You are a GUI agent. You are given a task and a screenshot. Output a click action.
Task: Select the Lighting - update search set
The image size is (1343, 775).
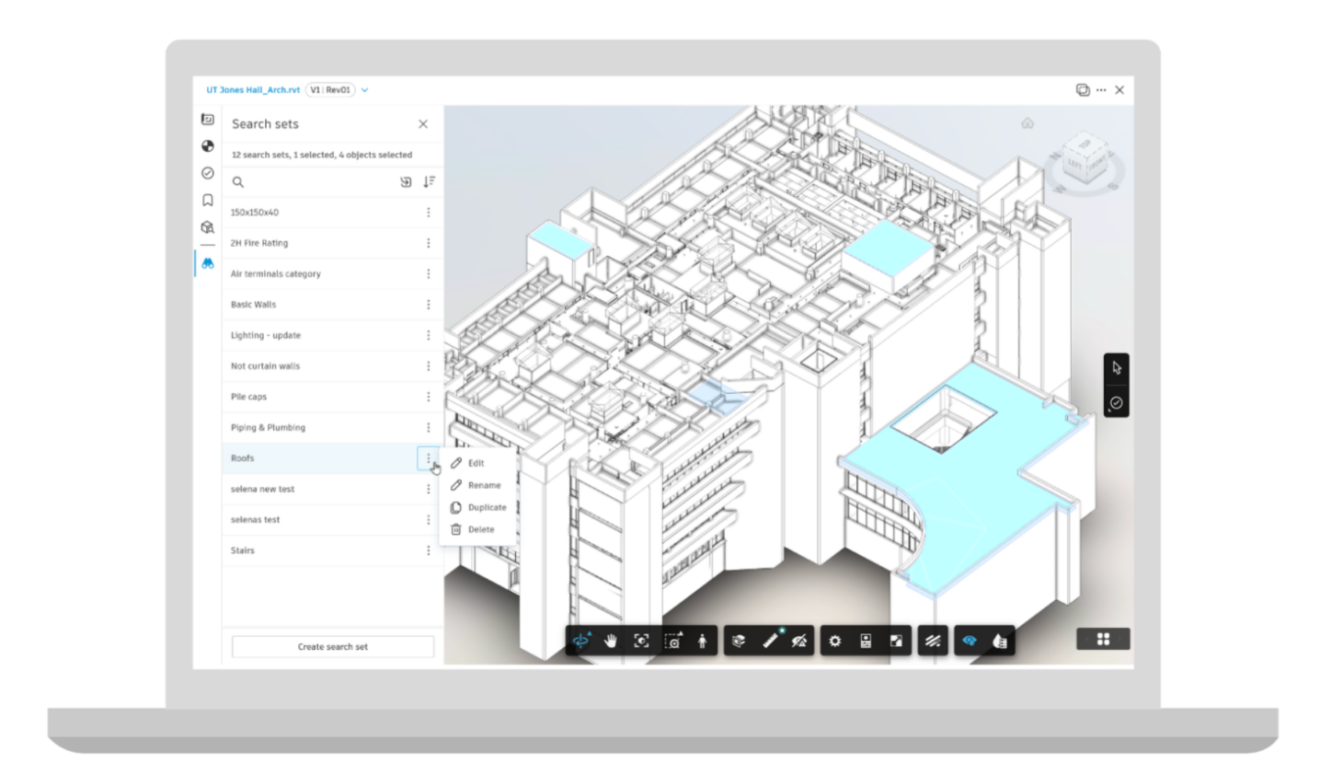point(332,336)
